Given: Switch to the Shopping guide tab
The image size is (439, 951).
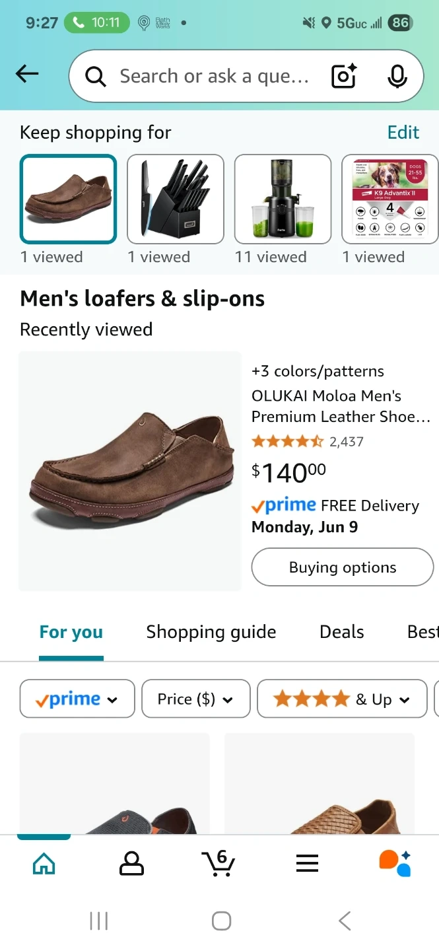Looking at the screenshot, I should (x=211, y=632).
